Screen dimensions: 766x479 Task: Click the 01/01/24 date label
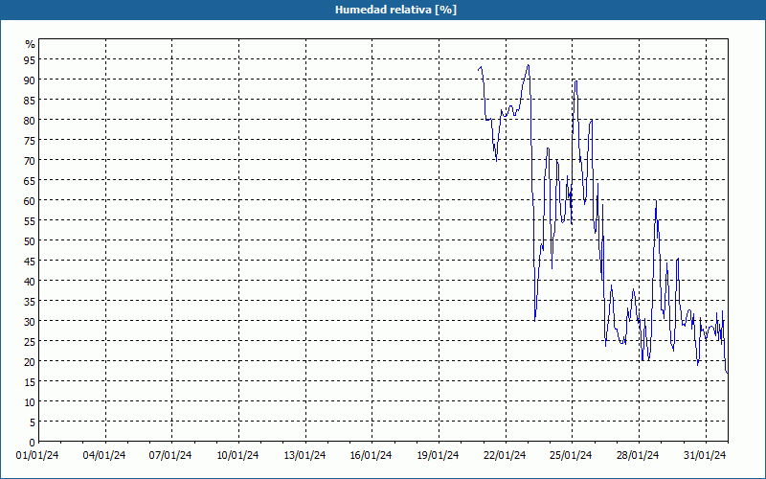click(x=37, y=456)
